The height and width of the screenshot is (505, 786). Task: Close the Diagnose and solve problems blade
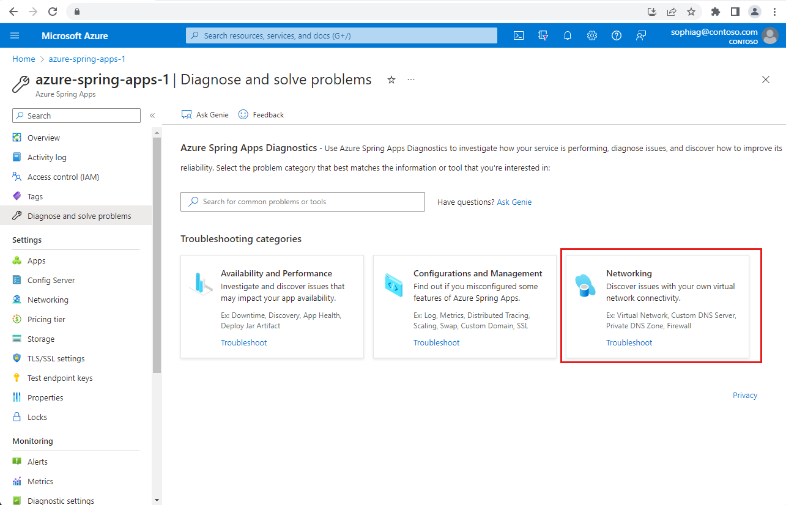pos(765,79)
